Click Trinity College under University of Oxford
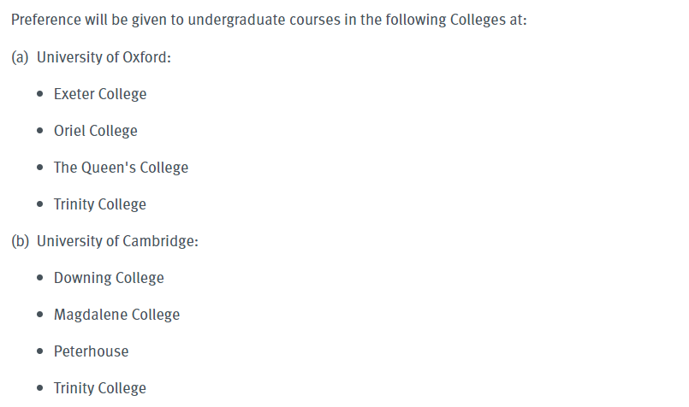 point(100,204)
